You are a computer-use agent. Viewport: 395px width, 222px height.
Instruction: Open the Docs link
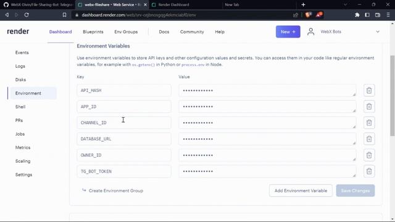164,31
